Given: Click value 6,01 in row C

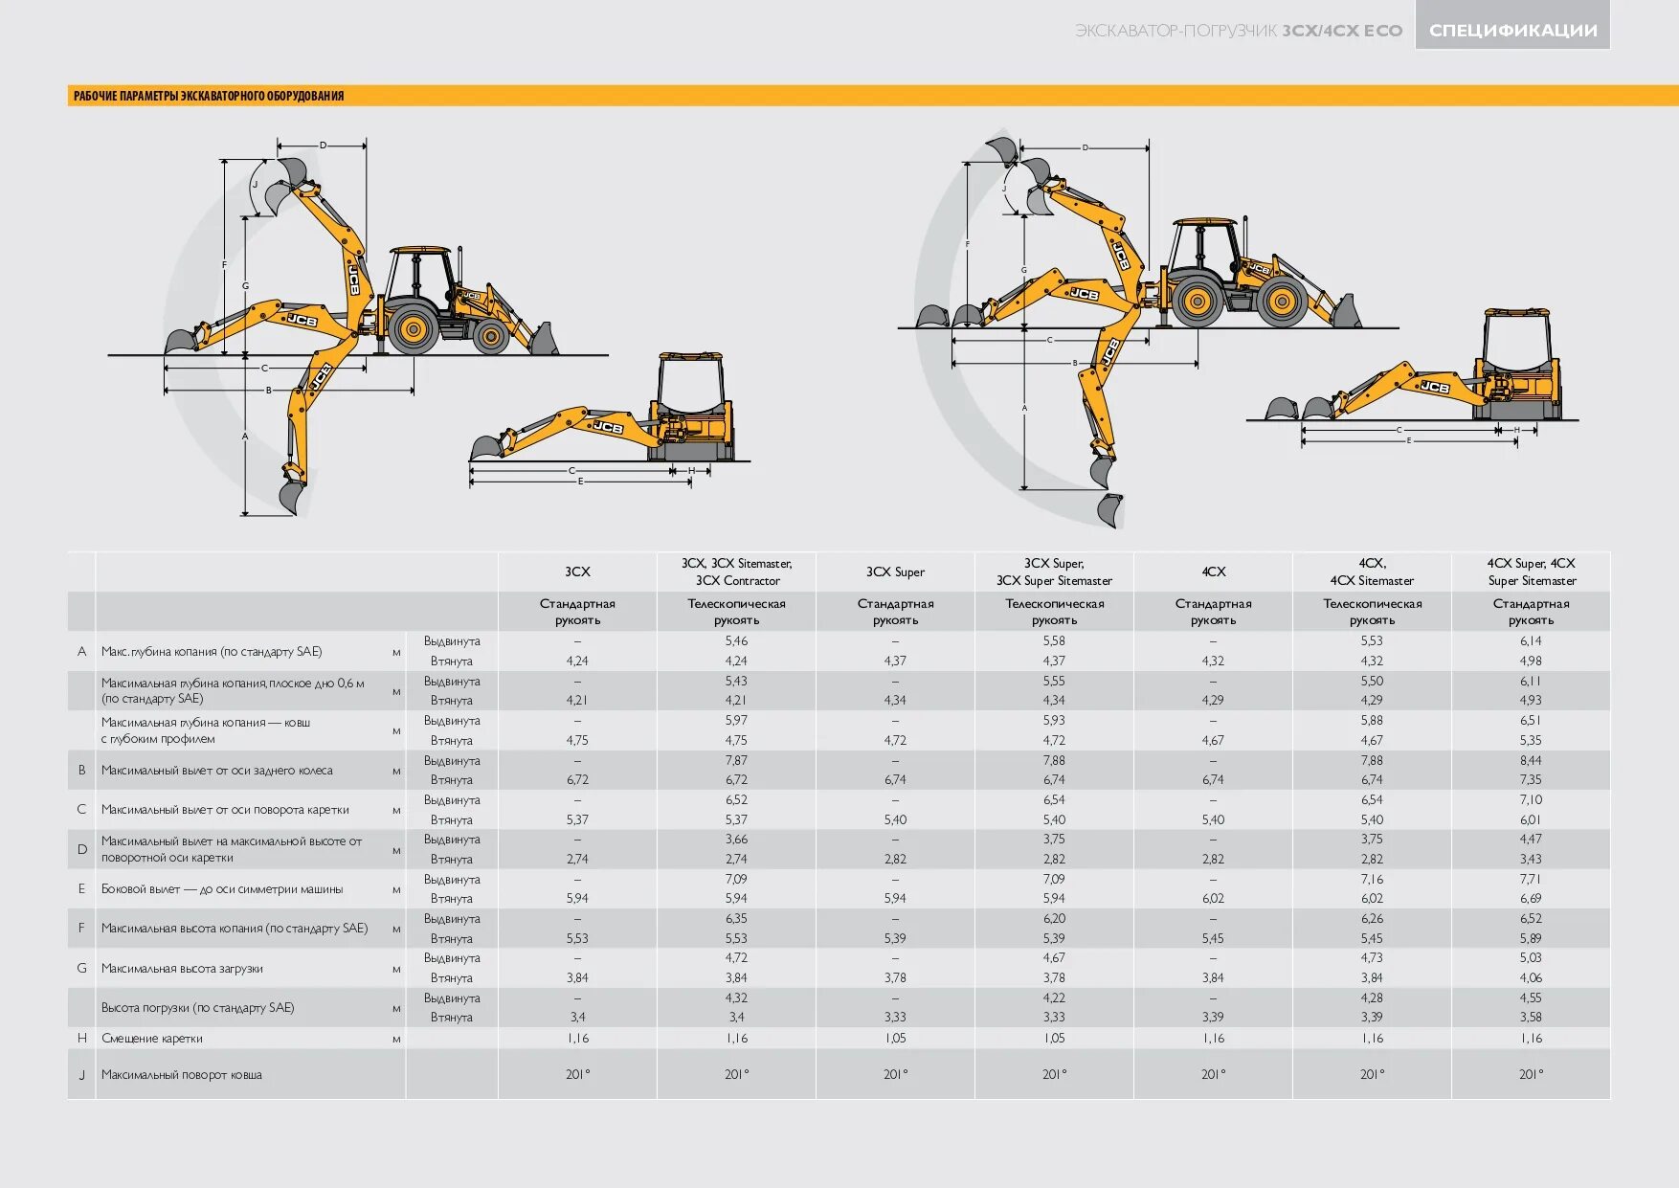Looking at the screenshot, I should (1531, 819).
